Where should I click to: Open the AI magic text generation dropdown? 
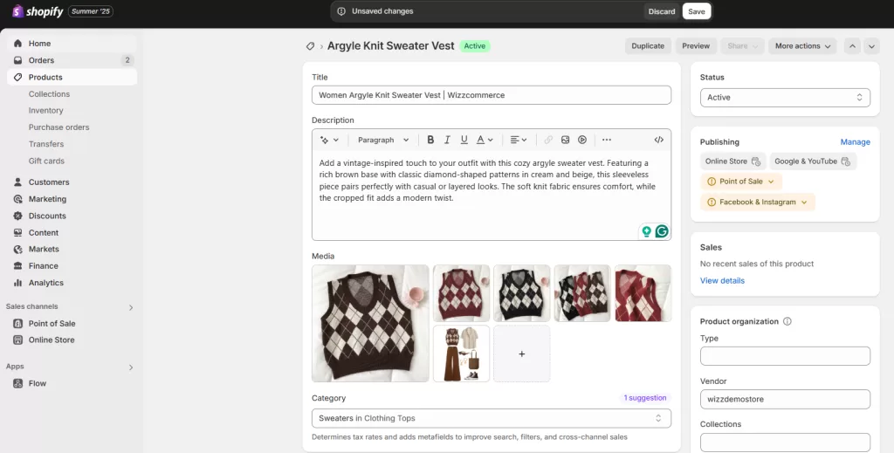(329, 140)
